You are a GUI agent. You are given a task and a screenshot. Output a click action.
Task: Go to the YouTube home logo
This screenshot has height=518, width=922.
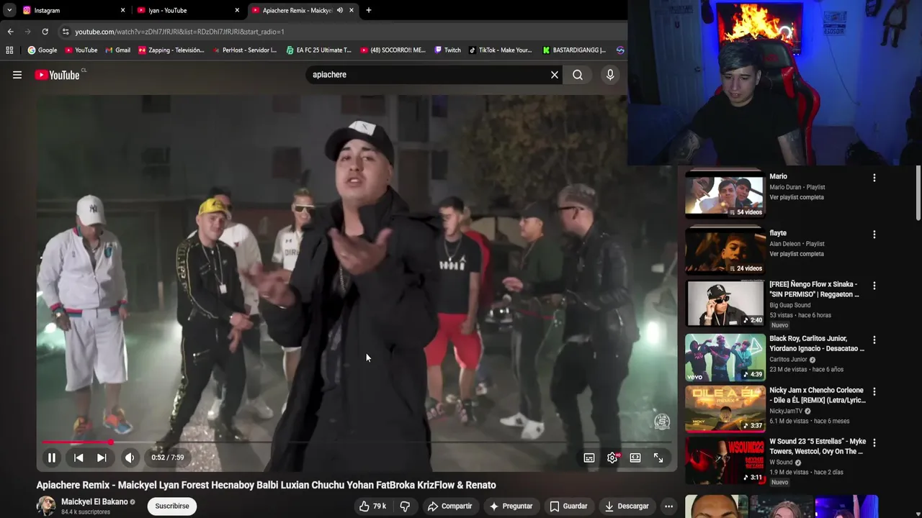point(58,75)
